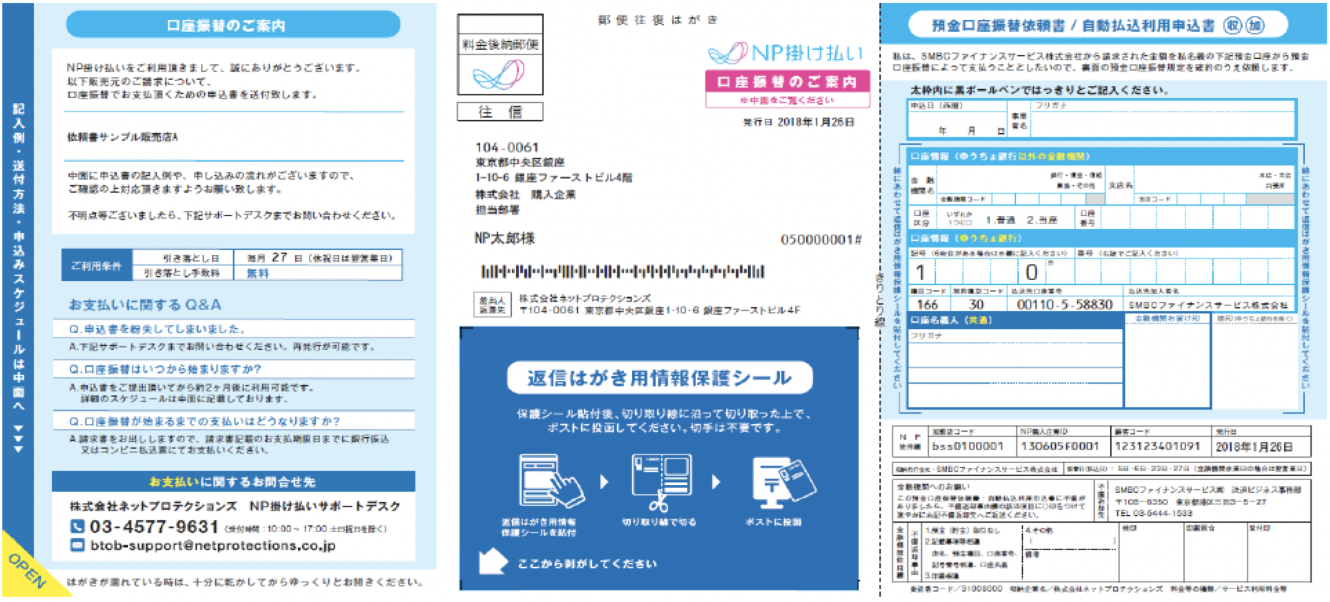Click the 口座情報 (ゆうちょ銀行) header

pyautogui.click(x=1101, y=238)
